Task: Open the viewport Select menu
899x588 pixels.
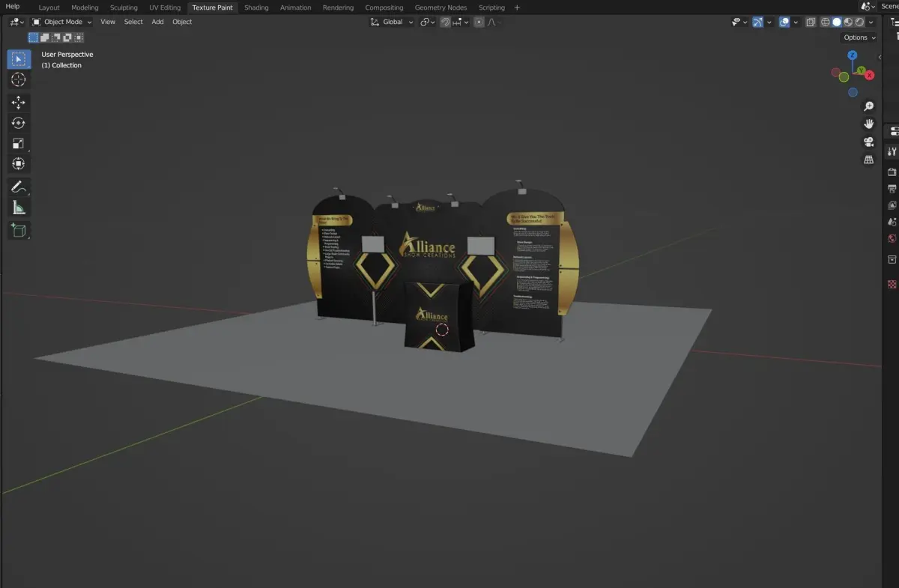Action: pyautogui.click(x=133, y=22)
